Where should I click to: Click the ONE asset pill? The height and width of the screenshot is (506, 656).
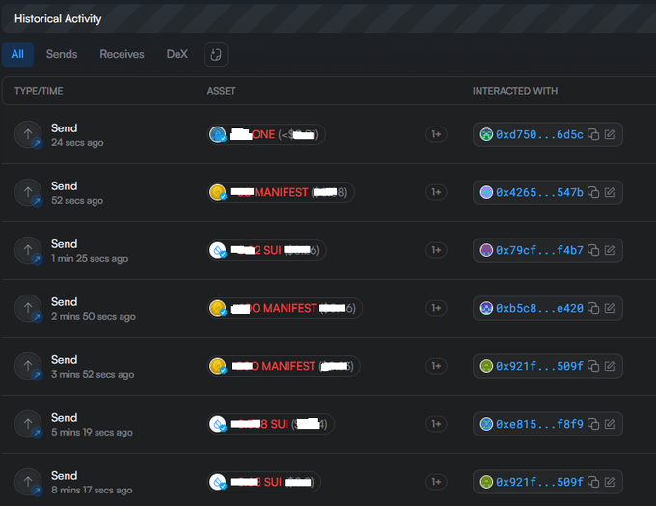tap(266, 134)
